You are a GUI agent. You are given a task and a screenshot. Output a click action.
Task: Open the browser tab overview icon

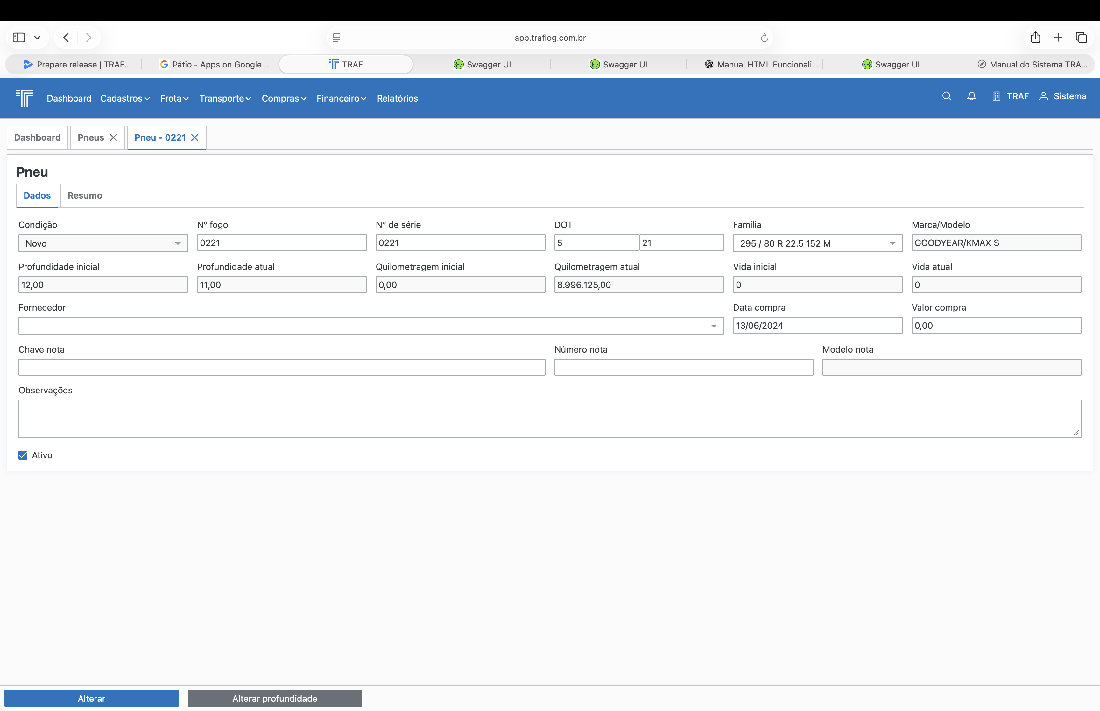(1081, 38)
